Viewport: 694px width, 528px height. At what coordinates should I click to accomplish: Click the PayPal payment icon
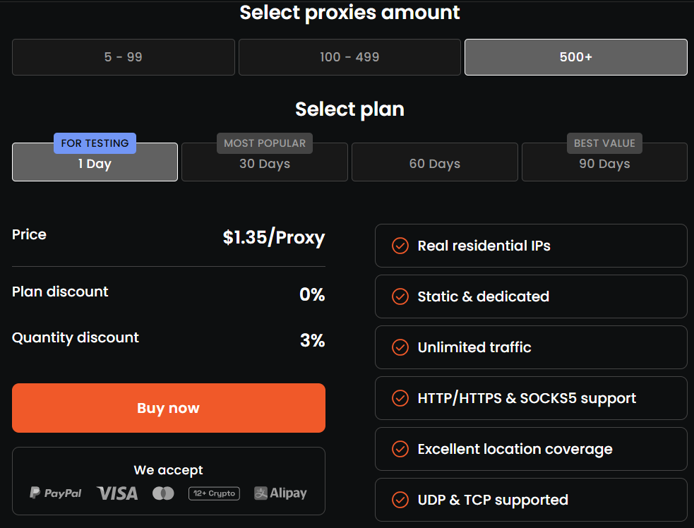coord(56,493)
